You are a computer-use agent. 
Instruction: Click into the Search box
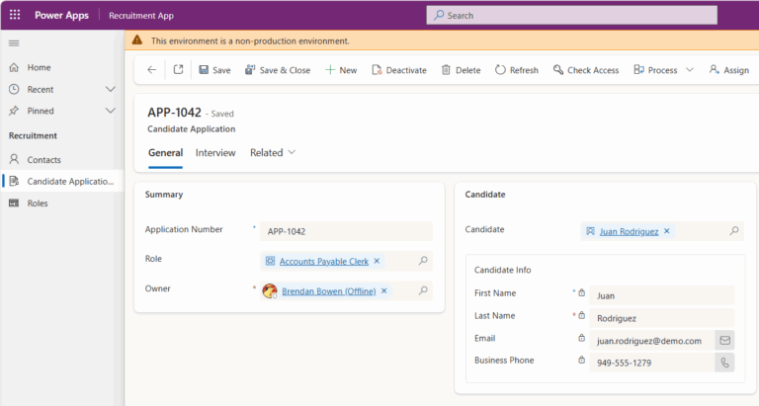coord(571,15)
